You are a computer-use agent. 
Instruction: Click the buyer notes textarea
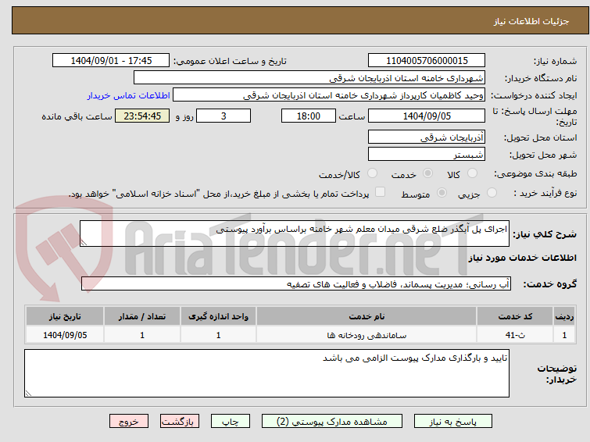[x=266, y=373]
